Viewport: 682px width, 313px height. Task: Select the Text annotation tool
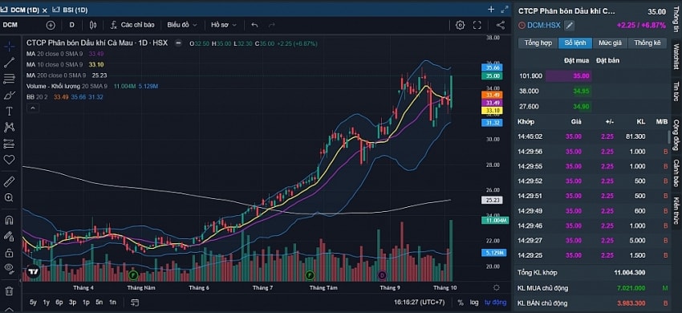pos(9,111)
